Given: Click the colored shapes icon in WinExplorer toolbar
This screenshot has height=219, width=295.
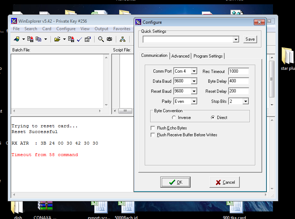Looking at the screenshot, I should pyautogui.click(x=17, y=39).
